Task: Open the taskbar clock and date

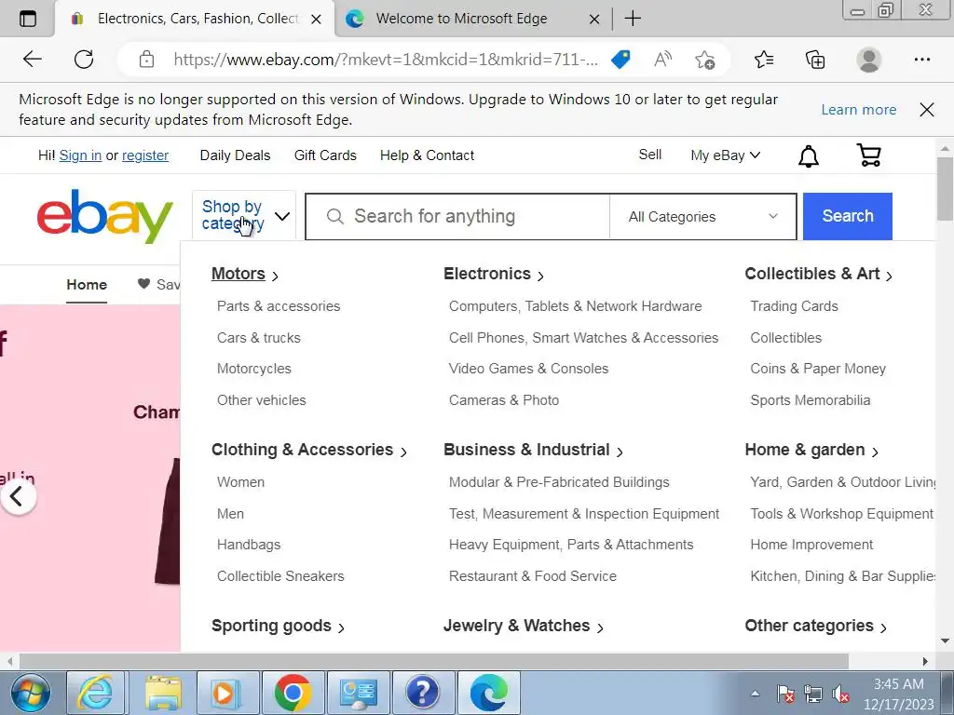Action: (899, 694)
